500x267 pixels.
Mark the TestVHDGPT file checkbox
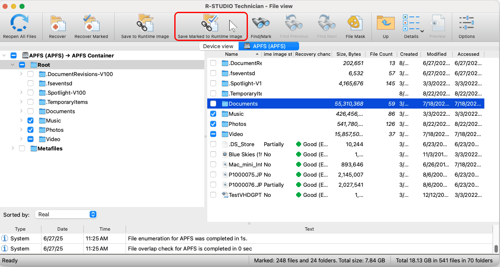tap(213, 195)
